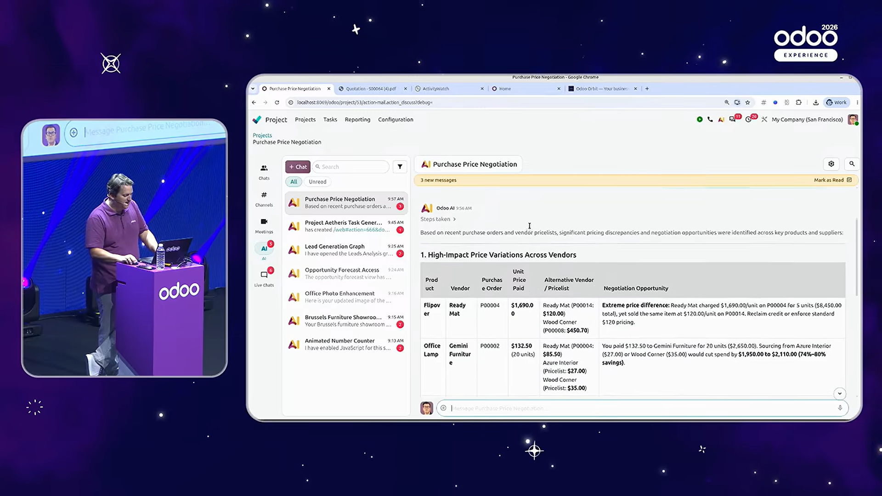Image resolution: width=882 pixels, height=496 pixels.
Task: Click the Project app logo icon
Action: (x=257, y=119)
